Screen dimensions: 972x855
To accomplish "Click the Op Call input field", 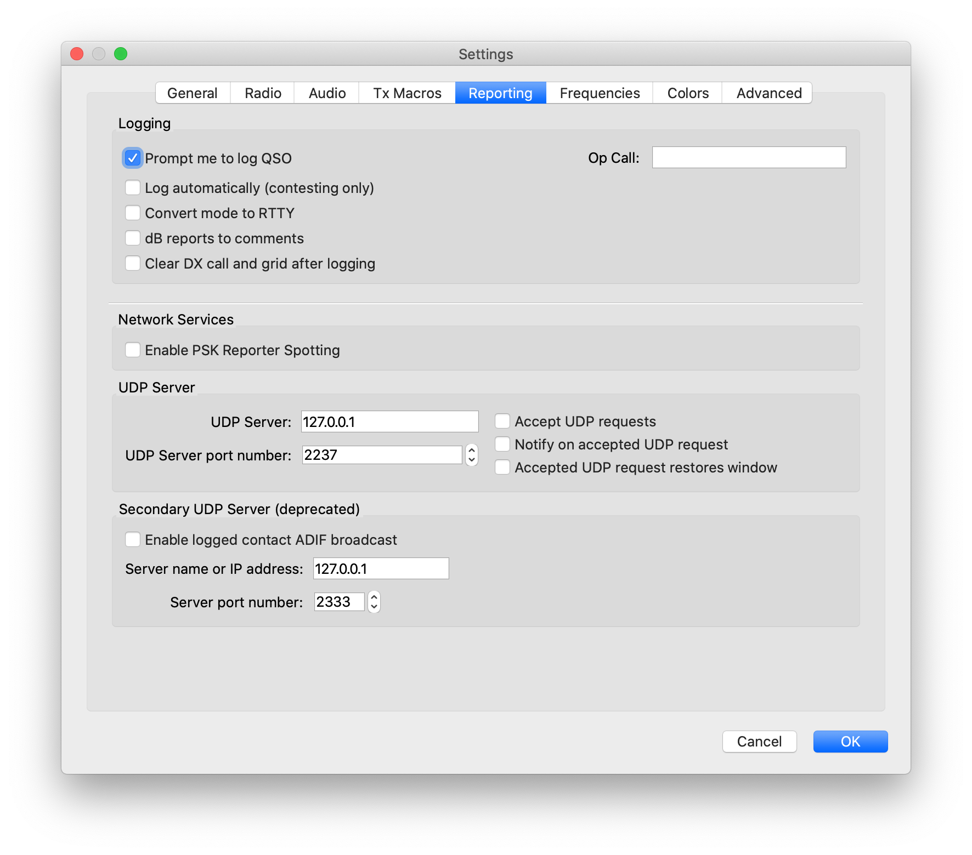I will [749, 158].
